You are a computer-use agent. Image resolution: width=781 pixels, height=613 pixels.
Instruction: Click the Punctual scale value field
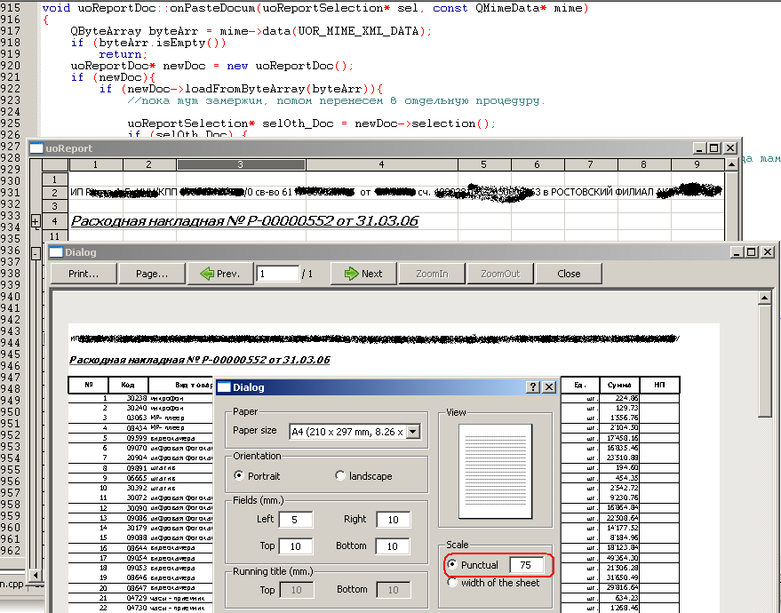tap(526, 565)
